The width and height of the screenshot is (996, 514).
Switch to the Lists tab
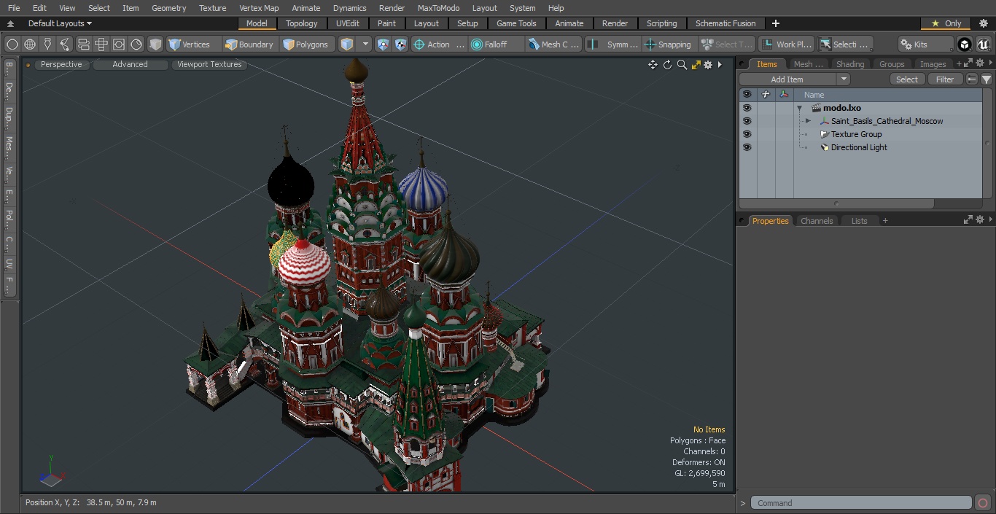[x=859, y=221]
